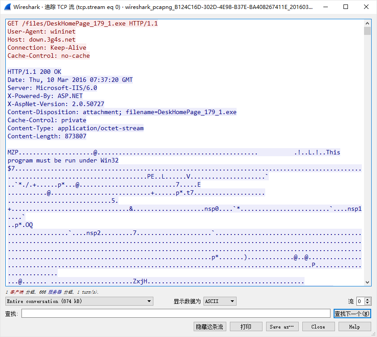Maximize the Wireshark stream window
Viewport: 377px width, 337px height.
346,7
